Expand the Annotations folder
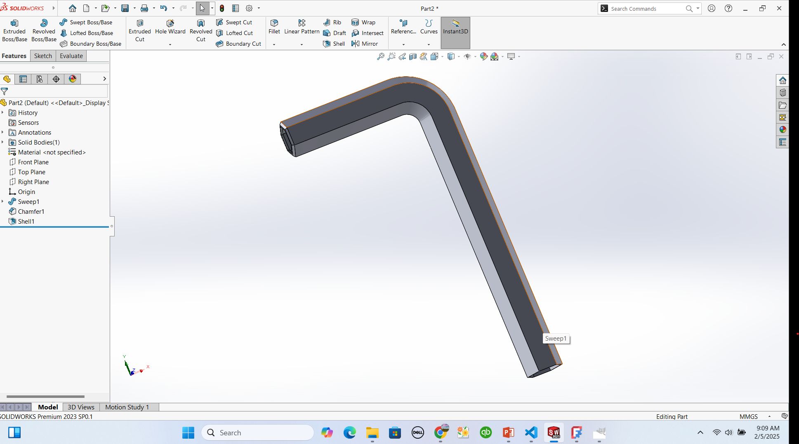The image size is (799, 444). 2,133
